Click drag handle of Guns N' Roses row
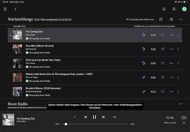Image resolution: width=190 pixels, height=132 pixels. [178, 77]
